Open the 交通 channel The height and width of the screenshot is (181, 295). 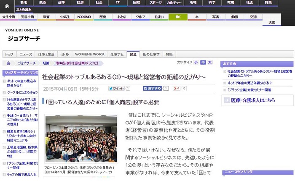tap(253, 17)
